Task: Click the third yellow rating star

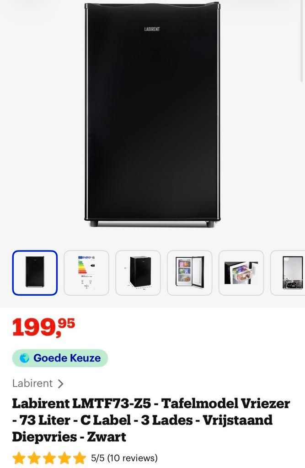Action: pyautogui.click(x=49, y=458)
